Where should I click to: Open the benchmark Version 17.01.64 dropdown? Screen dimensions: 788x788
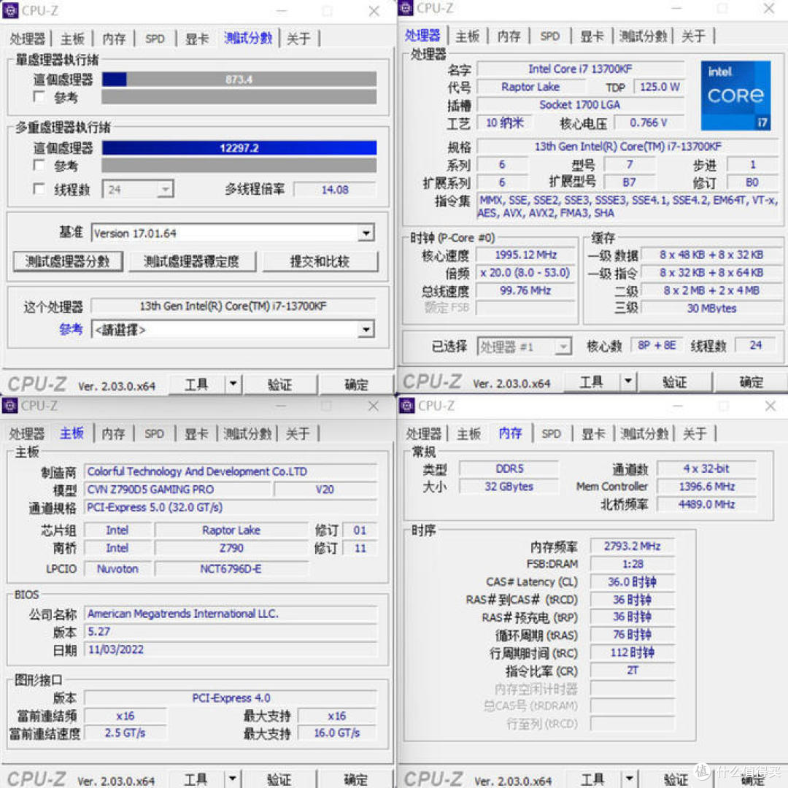(x=366, y=233)
